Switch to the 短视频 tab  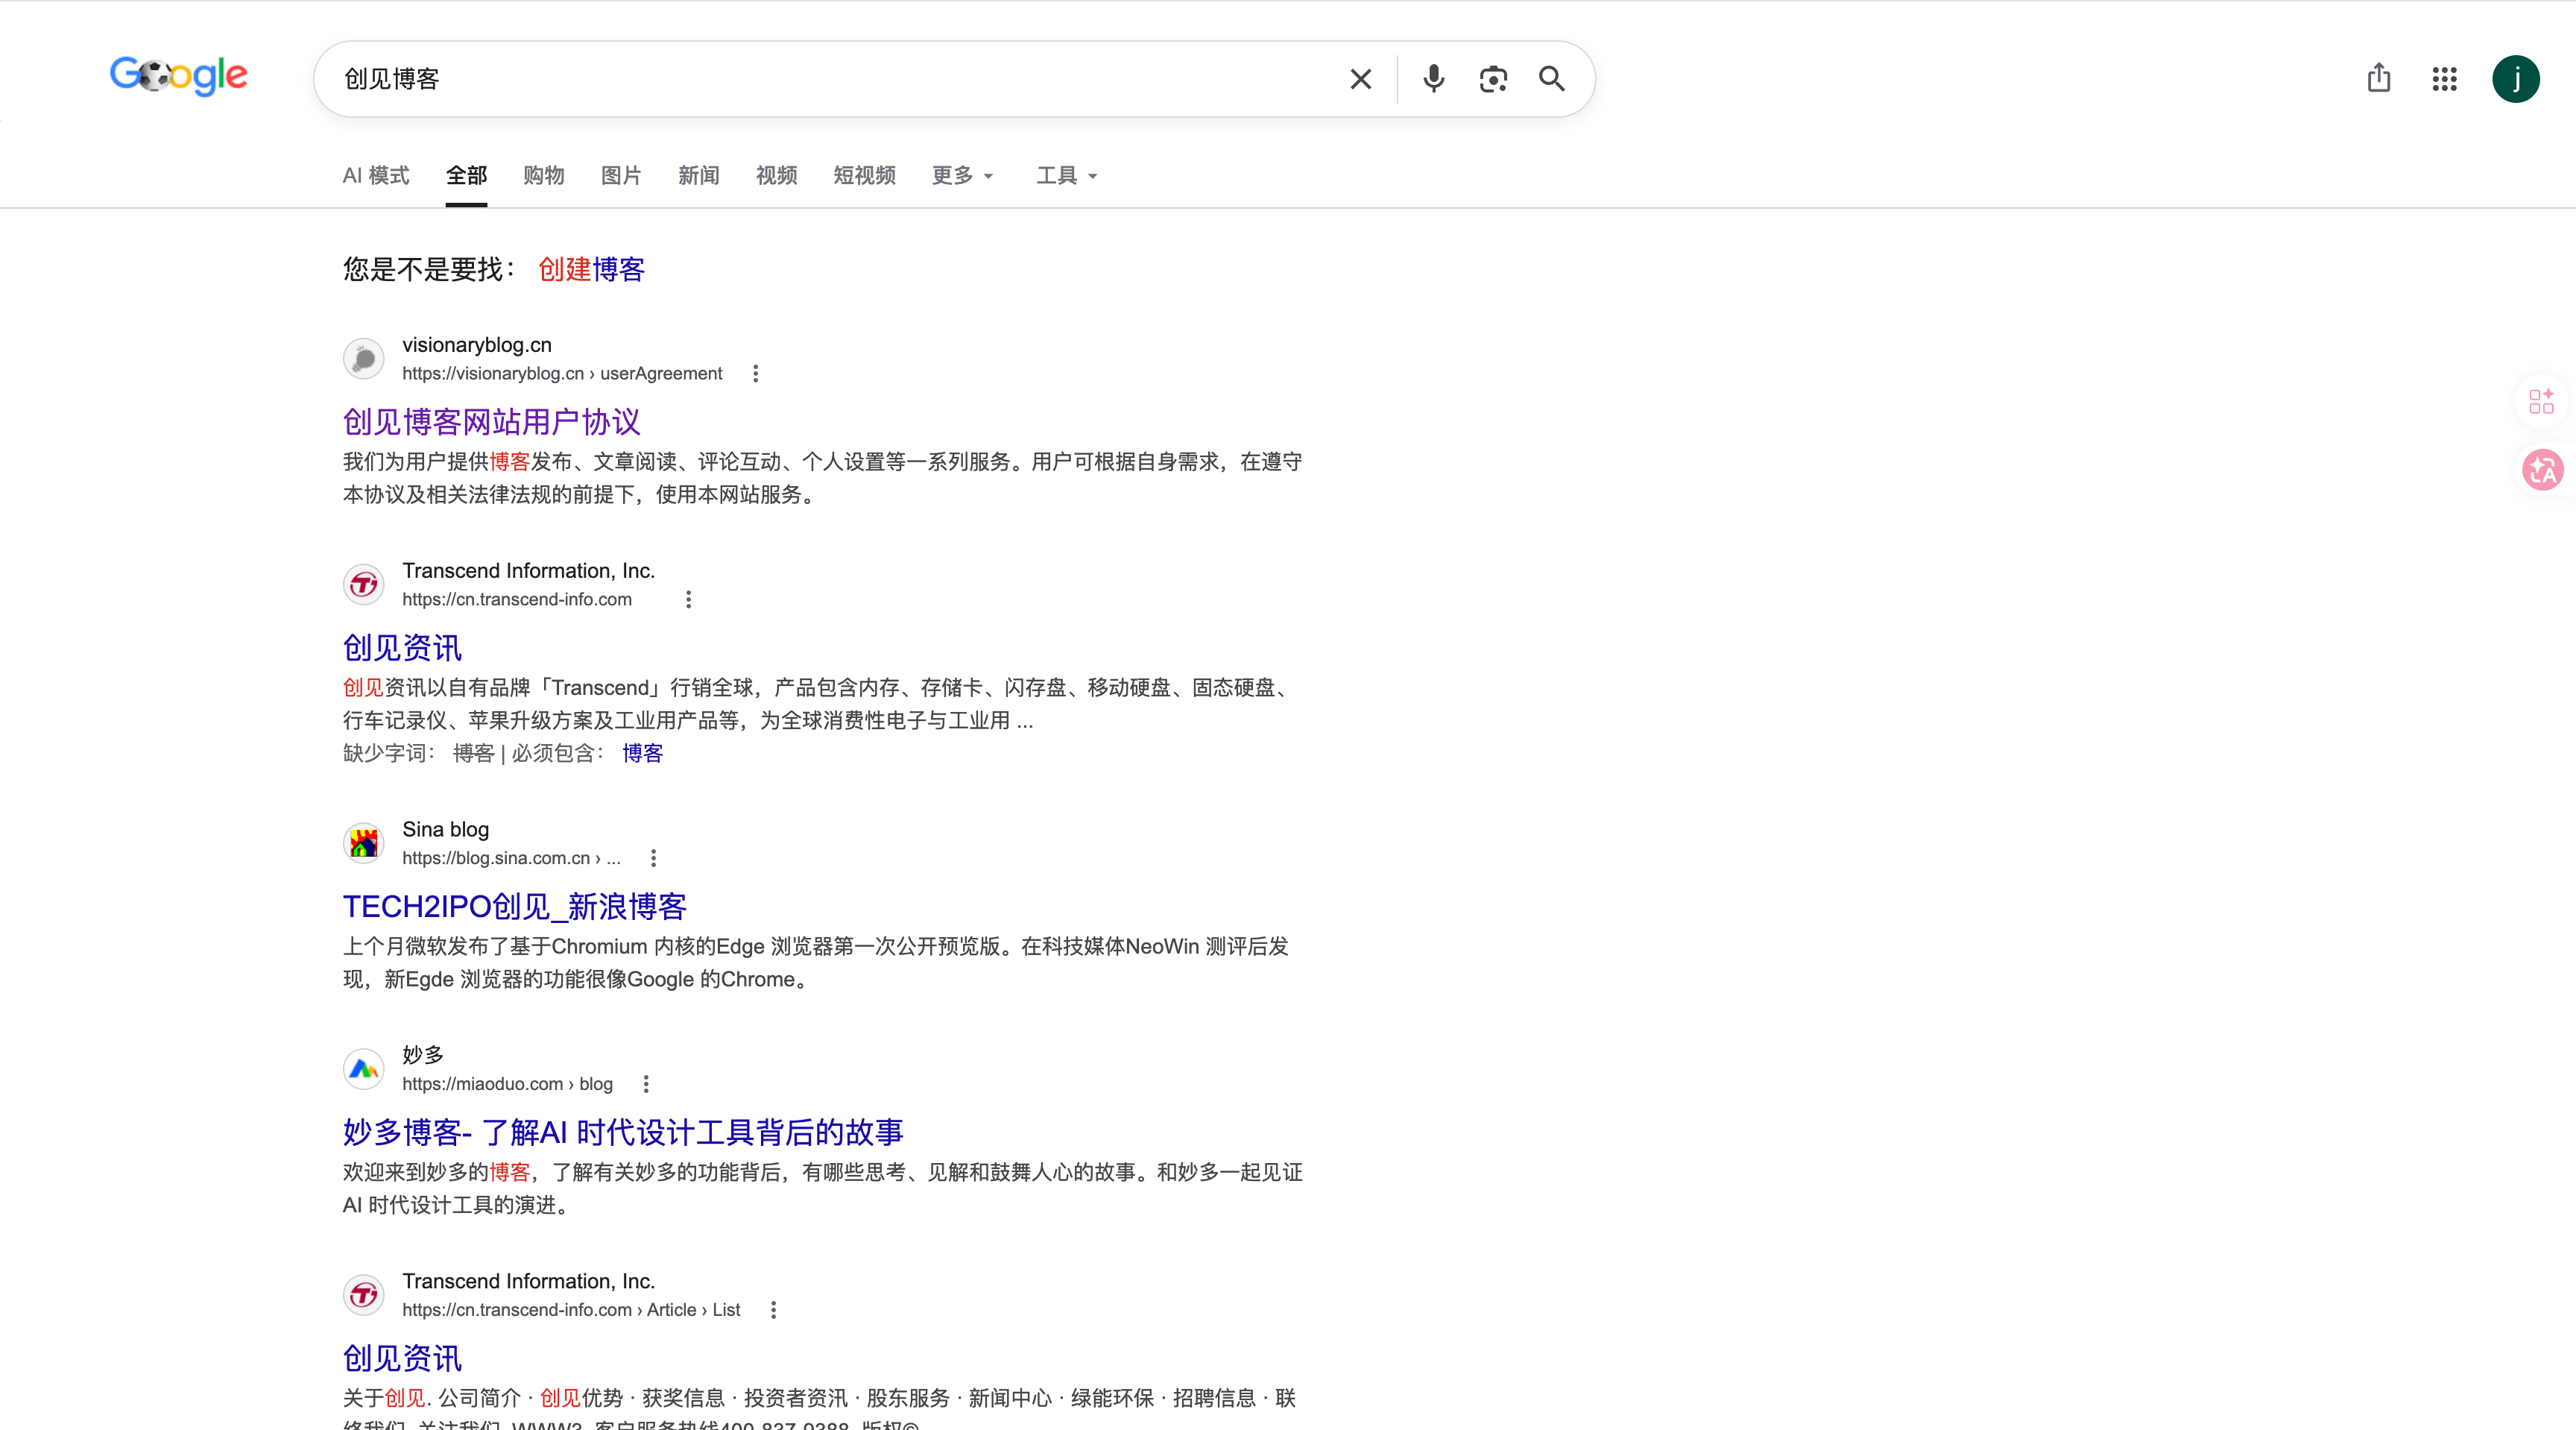point(865,176)
